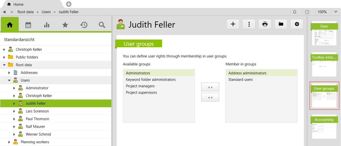Screen dimensions: 341x146
Task: Collapse the Root data folder
Action: (4, 65)
